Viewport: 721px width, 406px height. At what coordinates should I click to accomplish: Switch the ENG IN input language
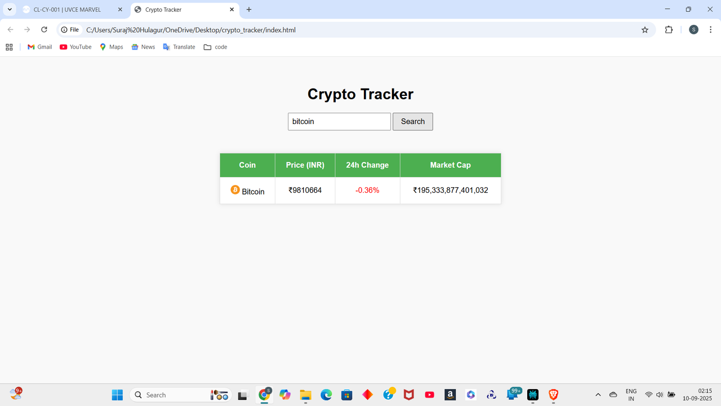631,395
